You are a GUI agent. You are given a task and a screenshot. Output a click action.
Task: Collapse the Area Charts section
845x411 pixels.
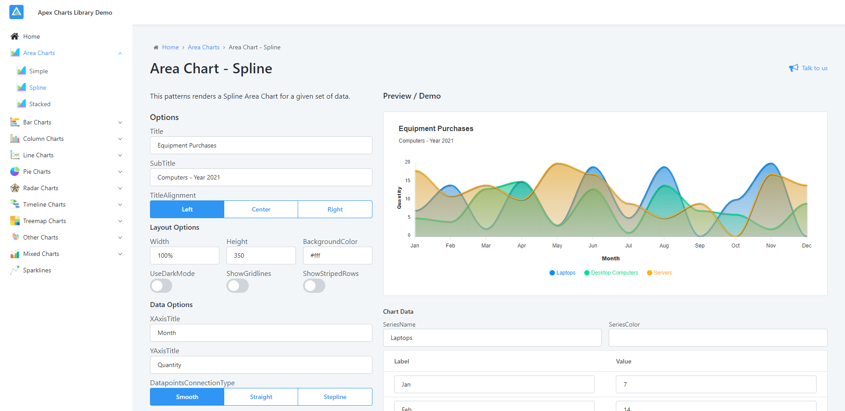(x=120, y=53)
